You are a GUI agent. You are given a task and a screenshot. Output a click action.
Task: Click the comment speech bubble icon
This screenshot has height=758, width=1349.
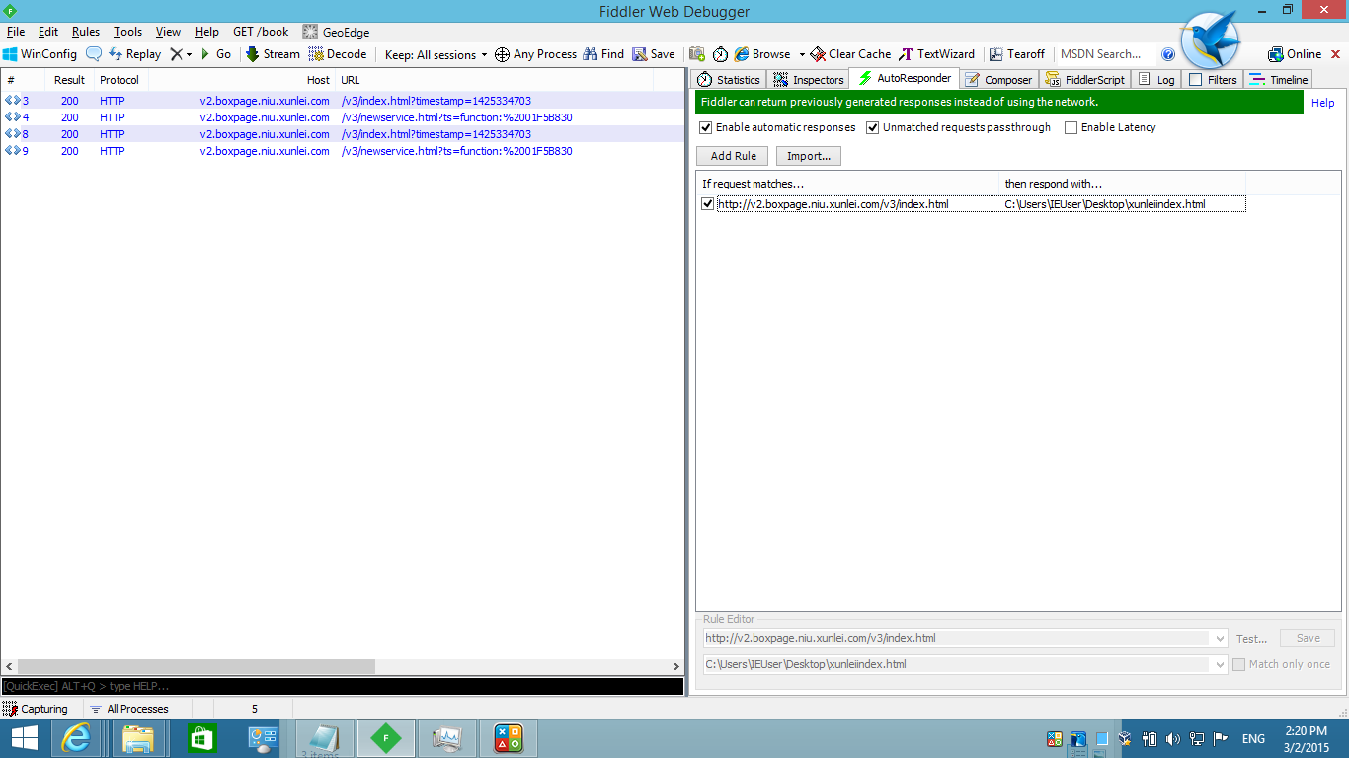click(x=94, y=54)
